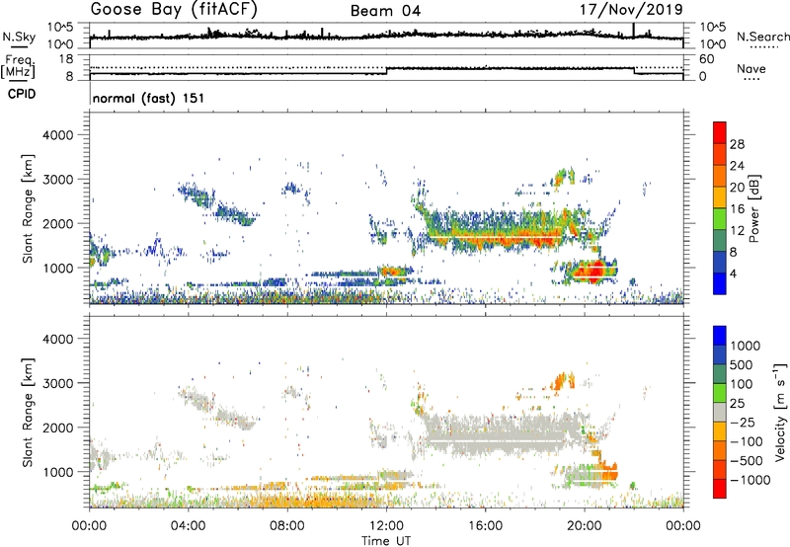Viewport: 790px width, 547px height.
Task: Click the 'Velocity [m s⁻¹]' color bar label
Action: [780, 412]
